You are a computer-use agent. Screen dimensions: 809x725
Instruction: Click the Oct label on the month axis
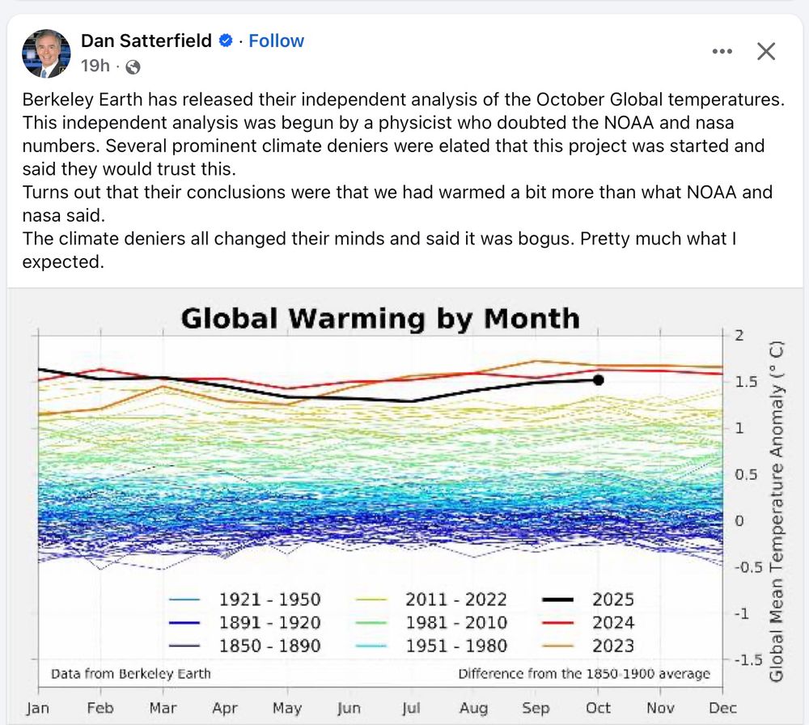pos(598,708)
